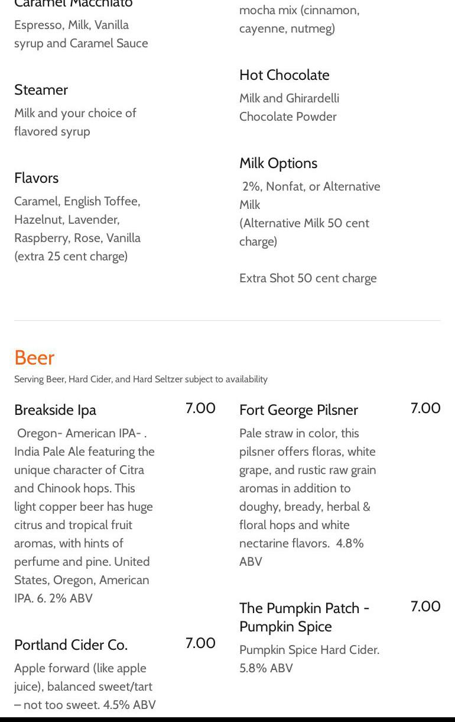
Task: Open the Breakside Ipa item
Action: 55,410
